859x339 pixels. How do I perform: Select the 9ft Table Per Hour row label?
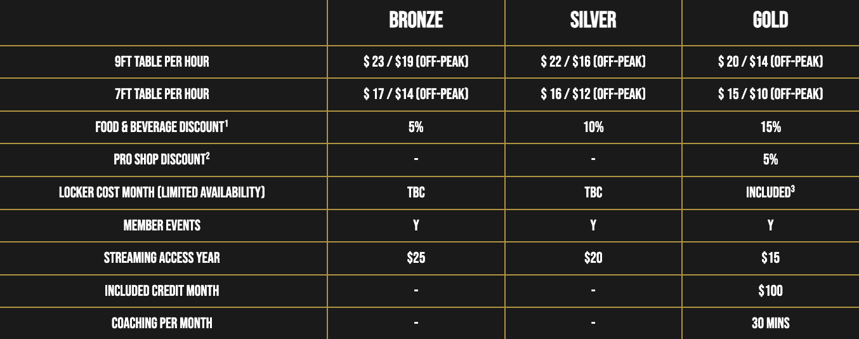[x=161, y=62]
